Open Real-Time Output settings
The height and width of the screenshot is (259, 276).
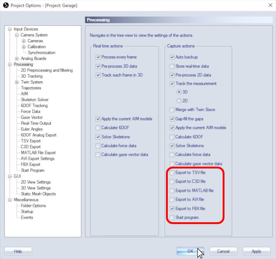[x=36, y=123]
